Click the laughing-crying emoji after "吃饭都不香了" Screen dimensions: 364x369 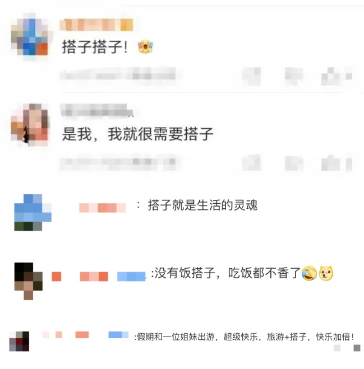[309, 273]
